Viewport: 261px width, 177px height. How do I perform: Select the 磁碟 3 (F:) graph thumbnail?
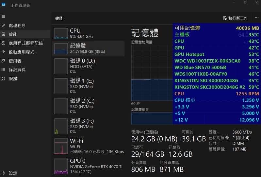click(61, 126)
